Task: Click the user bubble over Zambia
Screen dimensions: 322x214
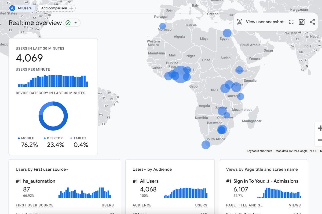Action: [222, 111]
